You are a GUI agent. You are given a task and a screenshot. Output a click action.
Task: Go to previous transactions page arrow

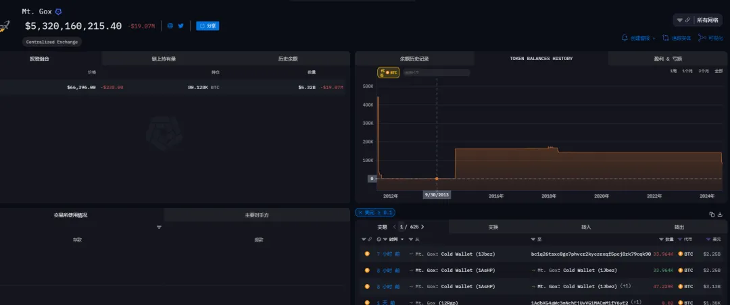tap(394, 227)
